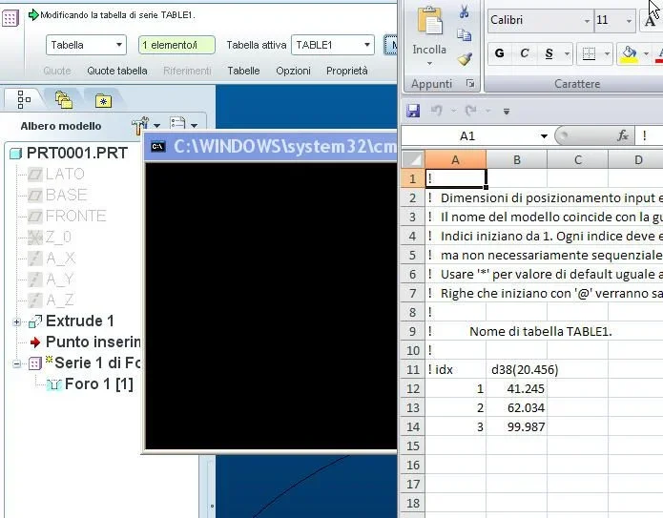Click the cmd window title bar icon
The height and width of the screenshot is (518, 663).
pos(158,147)
